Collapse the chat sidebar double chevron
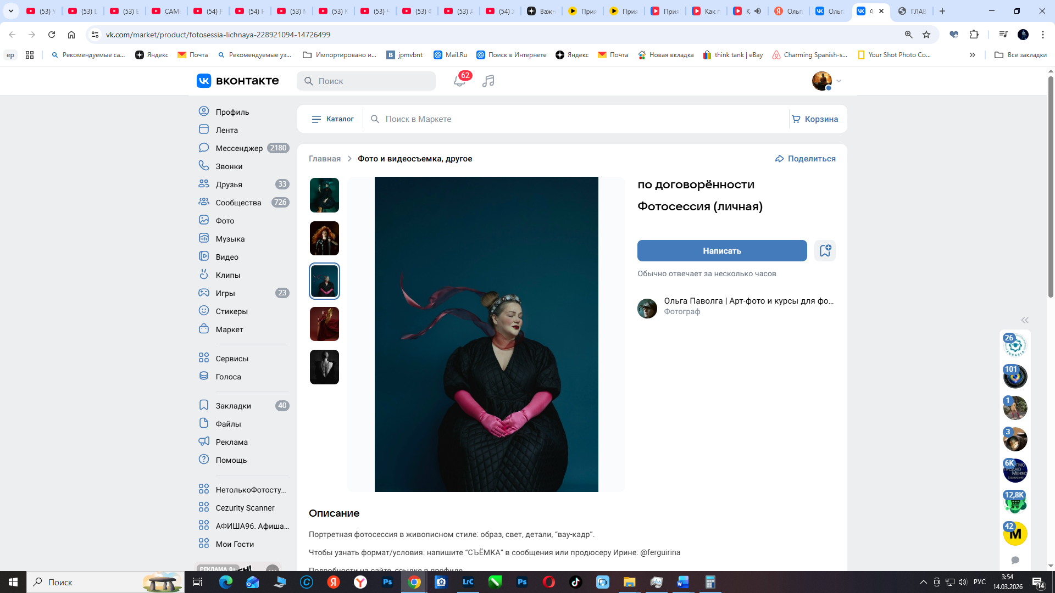This screenshot has height=593, width=1055. coord(1025,320)
